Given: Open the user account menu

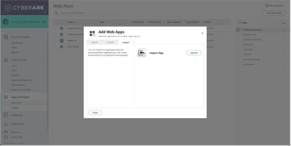Looking at the screenshot, I should pos(275,6).
